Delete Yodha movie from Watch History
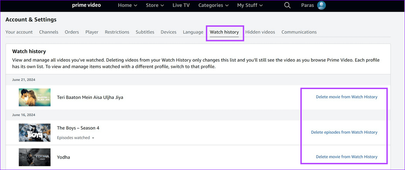Screen dimensions: 405x170 click(347, 157)
